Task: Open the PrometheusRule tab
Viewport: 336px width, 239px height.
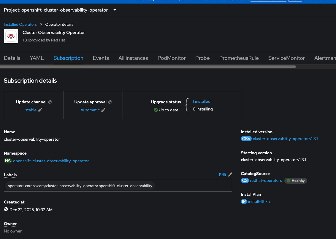Action: [x=239, y=58]
